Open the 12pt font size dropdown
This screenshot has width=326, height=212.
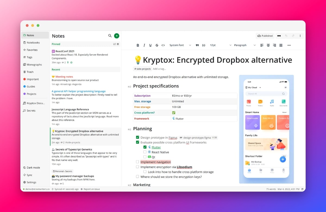(x=213, y=45)
